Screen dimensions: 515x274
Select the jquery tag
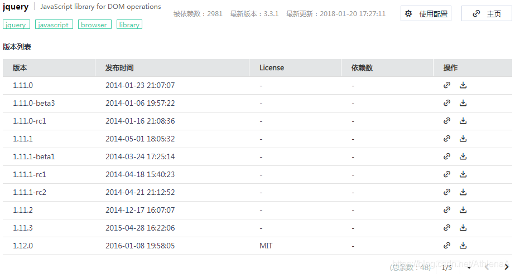(16, 25)
